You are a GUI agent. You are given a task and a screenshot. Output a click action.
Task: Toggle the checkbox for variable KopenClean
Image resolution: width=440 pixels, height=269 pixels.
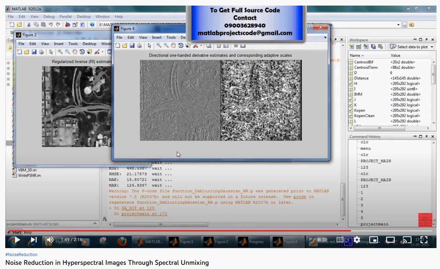(x=351, y=116)
